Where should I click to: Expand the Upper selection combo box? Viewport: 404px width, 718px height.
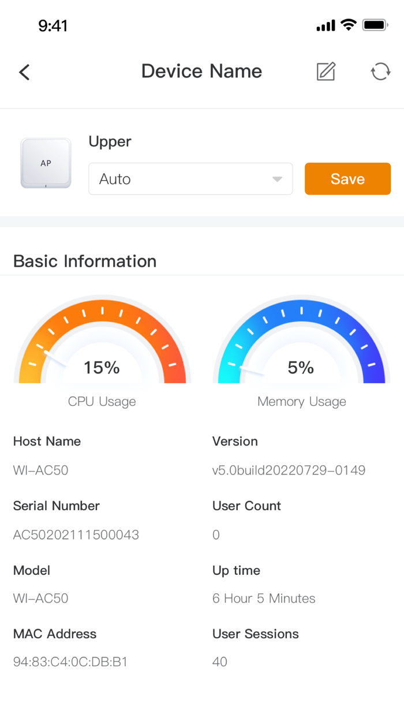pos(190,179)
